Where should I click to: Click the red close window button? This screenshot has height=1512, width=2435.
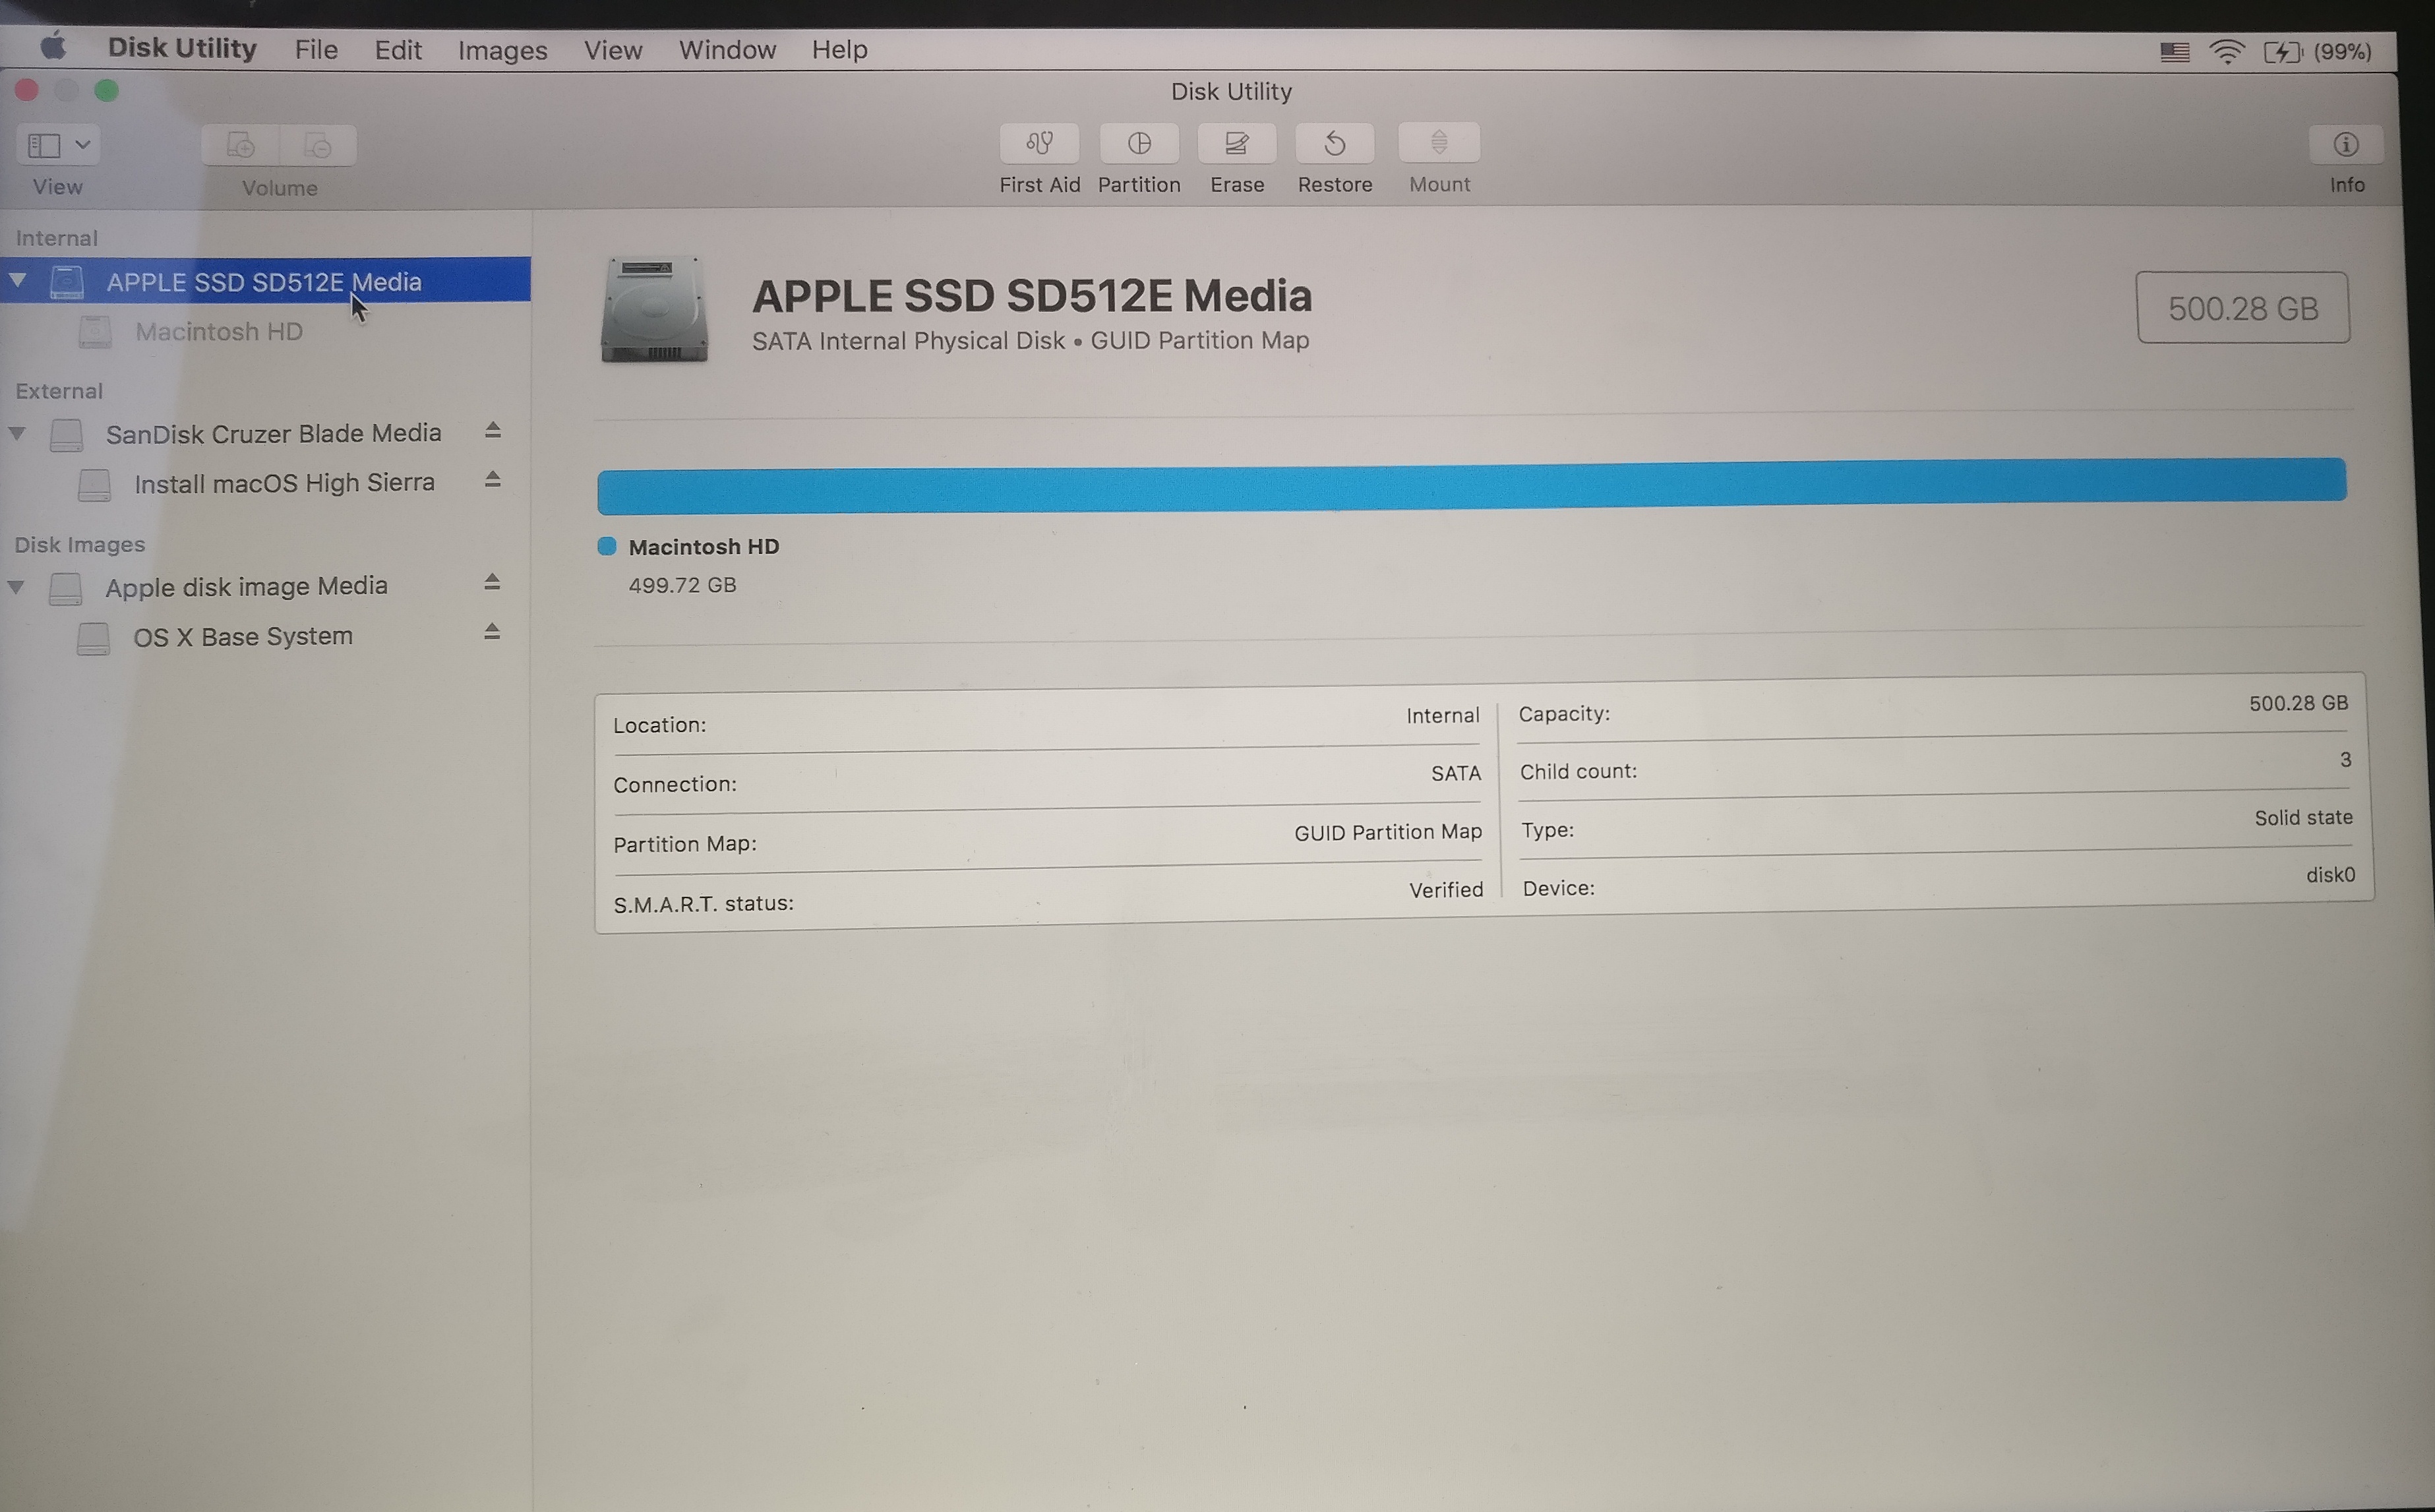27,91
